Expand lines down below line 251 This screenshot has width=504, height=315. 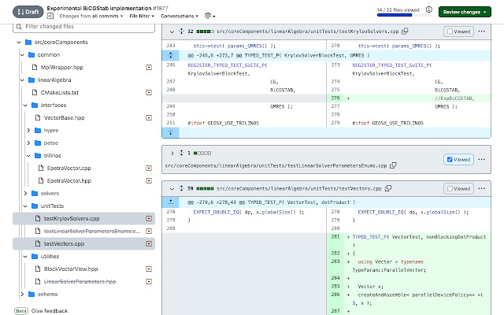(x=170, y=132)
